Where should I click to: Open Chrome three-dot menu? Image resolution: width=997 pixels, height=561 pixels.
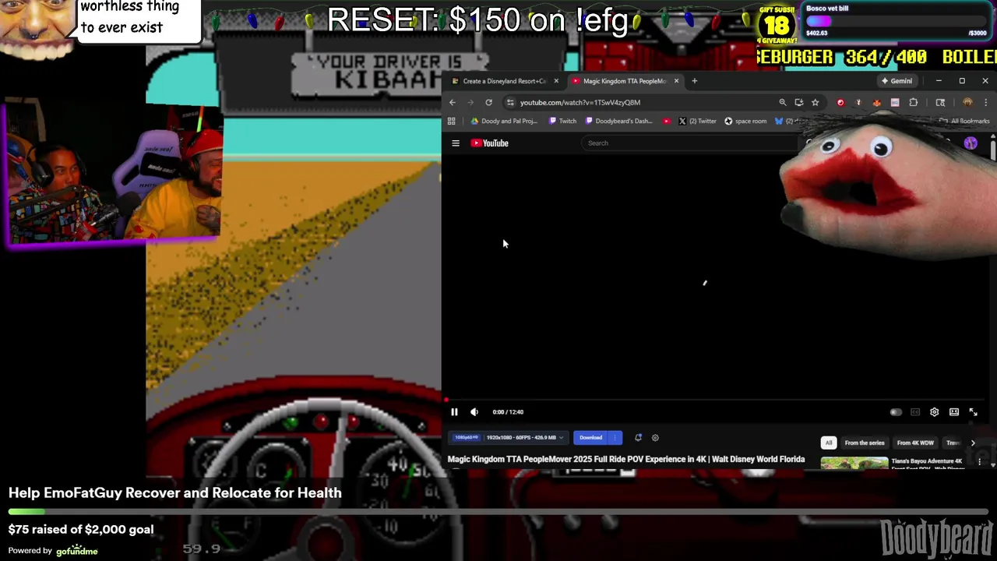point(985,102)
